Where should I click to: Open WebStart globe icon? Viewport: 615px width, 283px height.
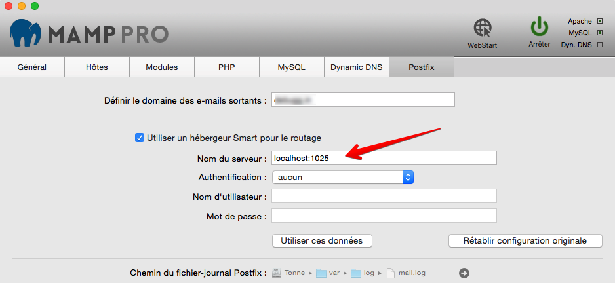click(x=482, y=29)
